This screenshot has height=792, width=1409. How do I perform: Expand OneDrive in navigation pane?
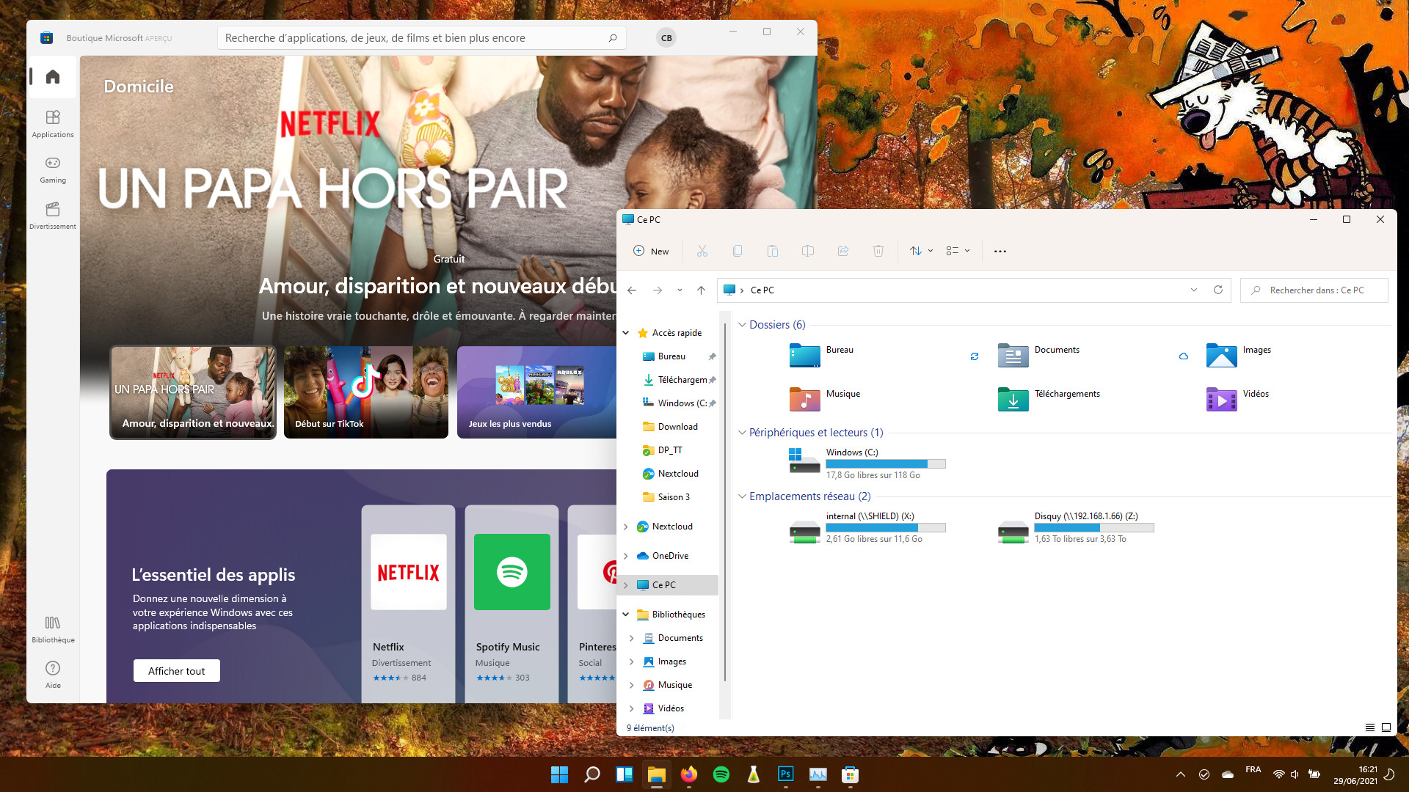click(626, 556)
